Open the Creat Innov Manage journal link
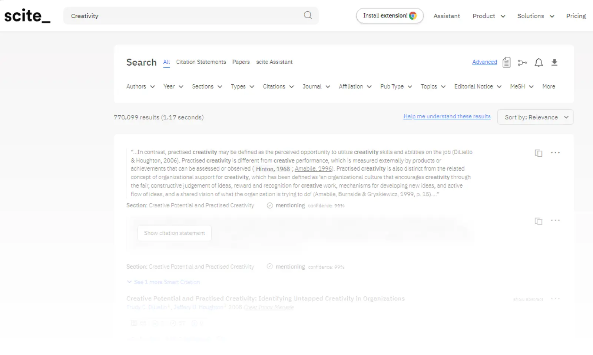Viewport: 593px width, 355px height. [x=269, y=307]
